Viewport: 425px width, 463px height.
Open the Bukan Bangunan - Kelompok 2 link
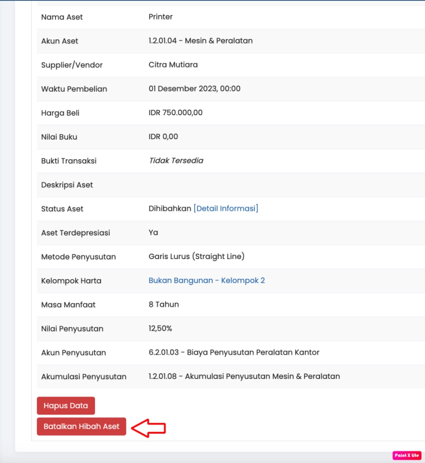click(x=206, y=280)
